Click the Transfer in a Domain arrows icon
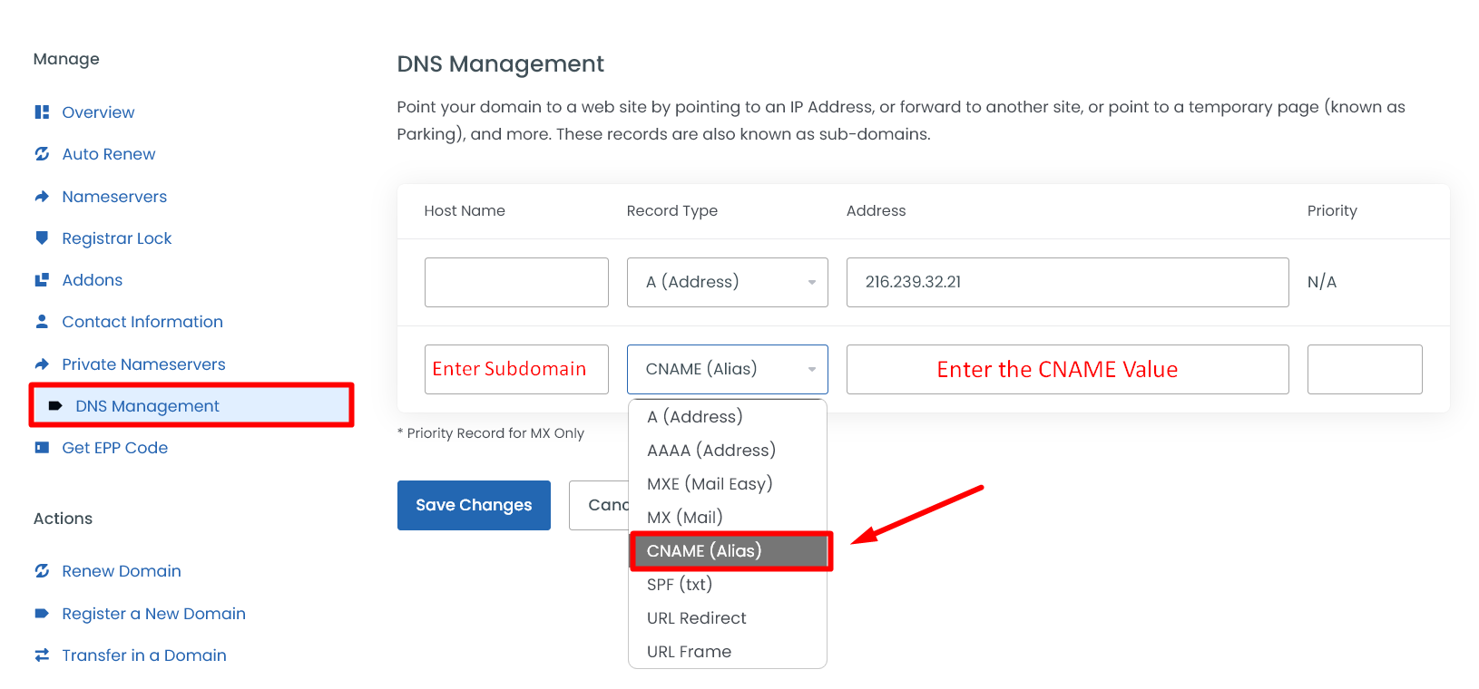The width and height of the screenshot is (1479, 689). [42, 655]
